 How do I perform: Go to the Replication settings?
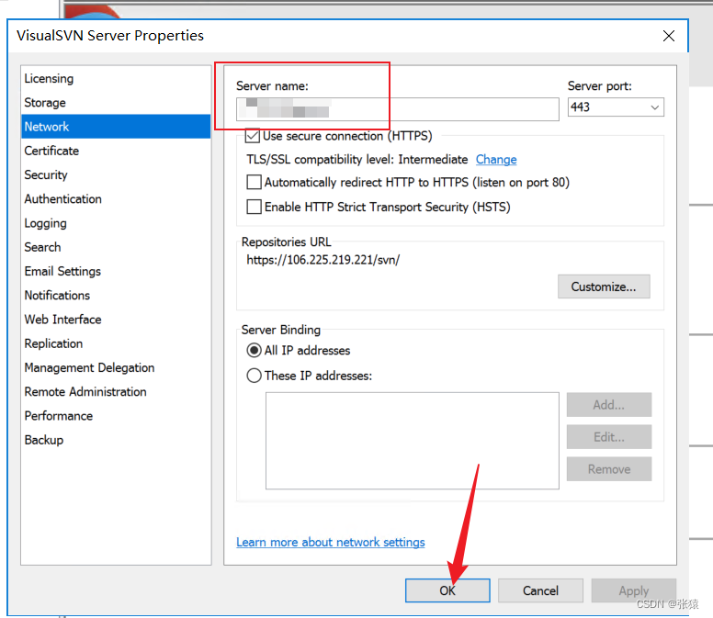click(x=116, y=343)
